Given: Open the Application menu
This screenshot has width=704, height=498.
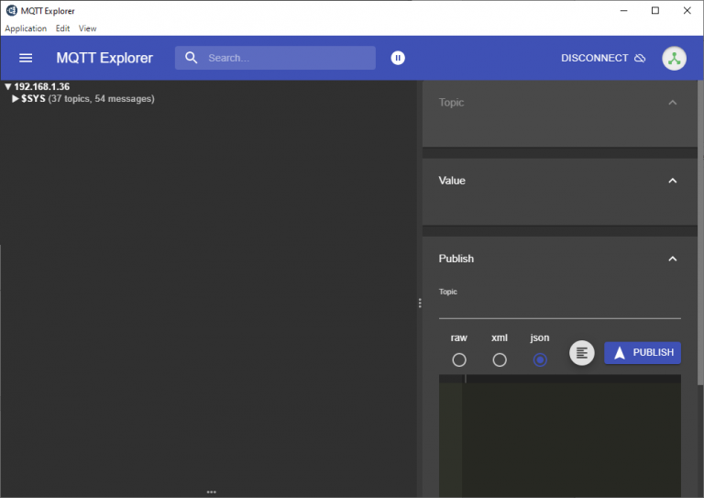Looking at the screenshot, I should [x=26, y=28].
